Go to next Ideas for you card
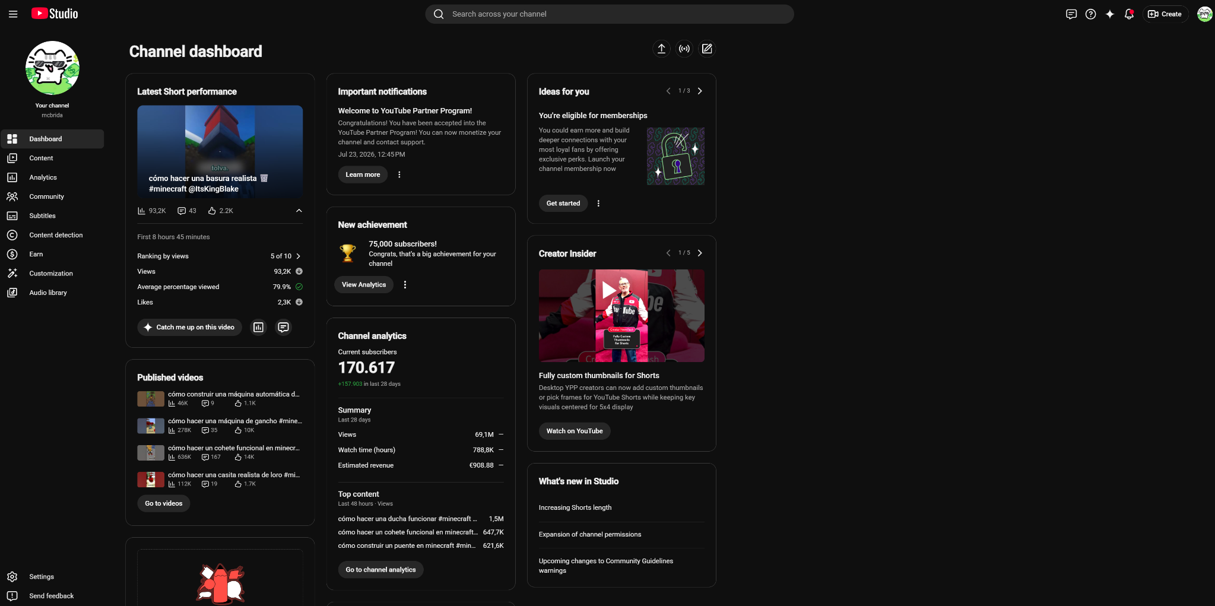Image resolution: width=1215 pixels, height=606 pixels. 700,91
